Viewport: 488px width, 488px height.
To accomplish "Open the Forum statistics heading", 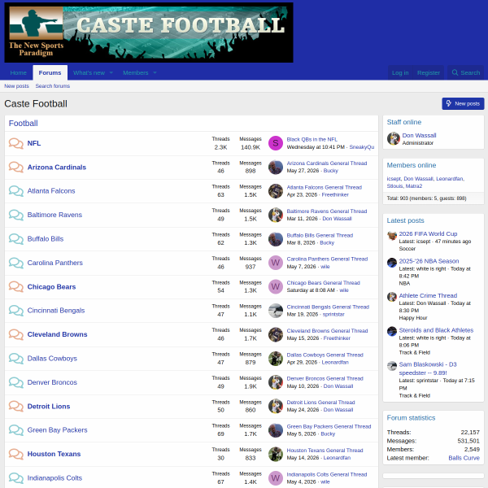I will click(411, 418).
